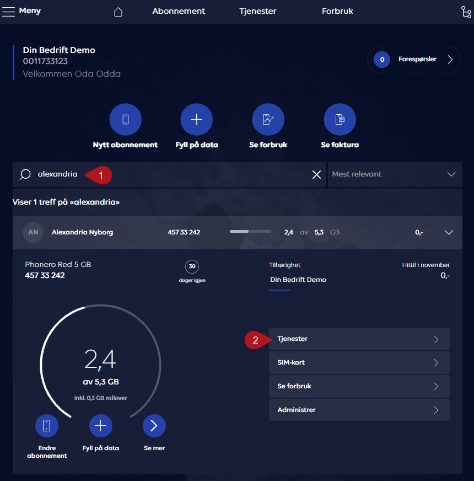Image resolution: width=474 pixels, height=481 pixels.
Task: Click the Phonero Red 5 GB plan name
Action: (x=58, y=264)
